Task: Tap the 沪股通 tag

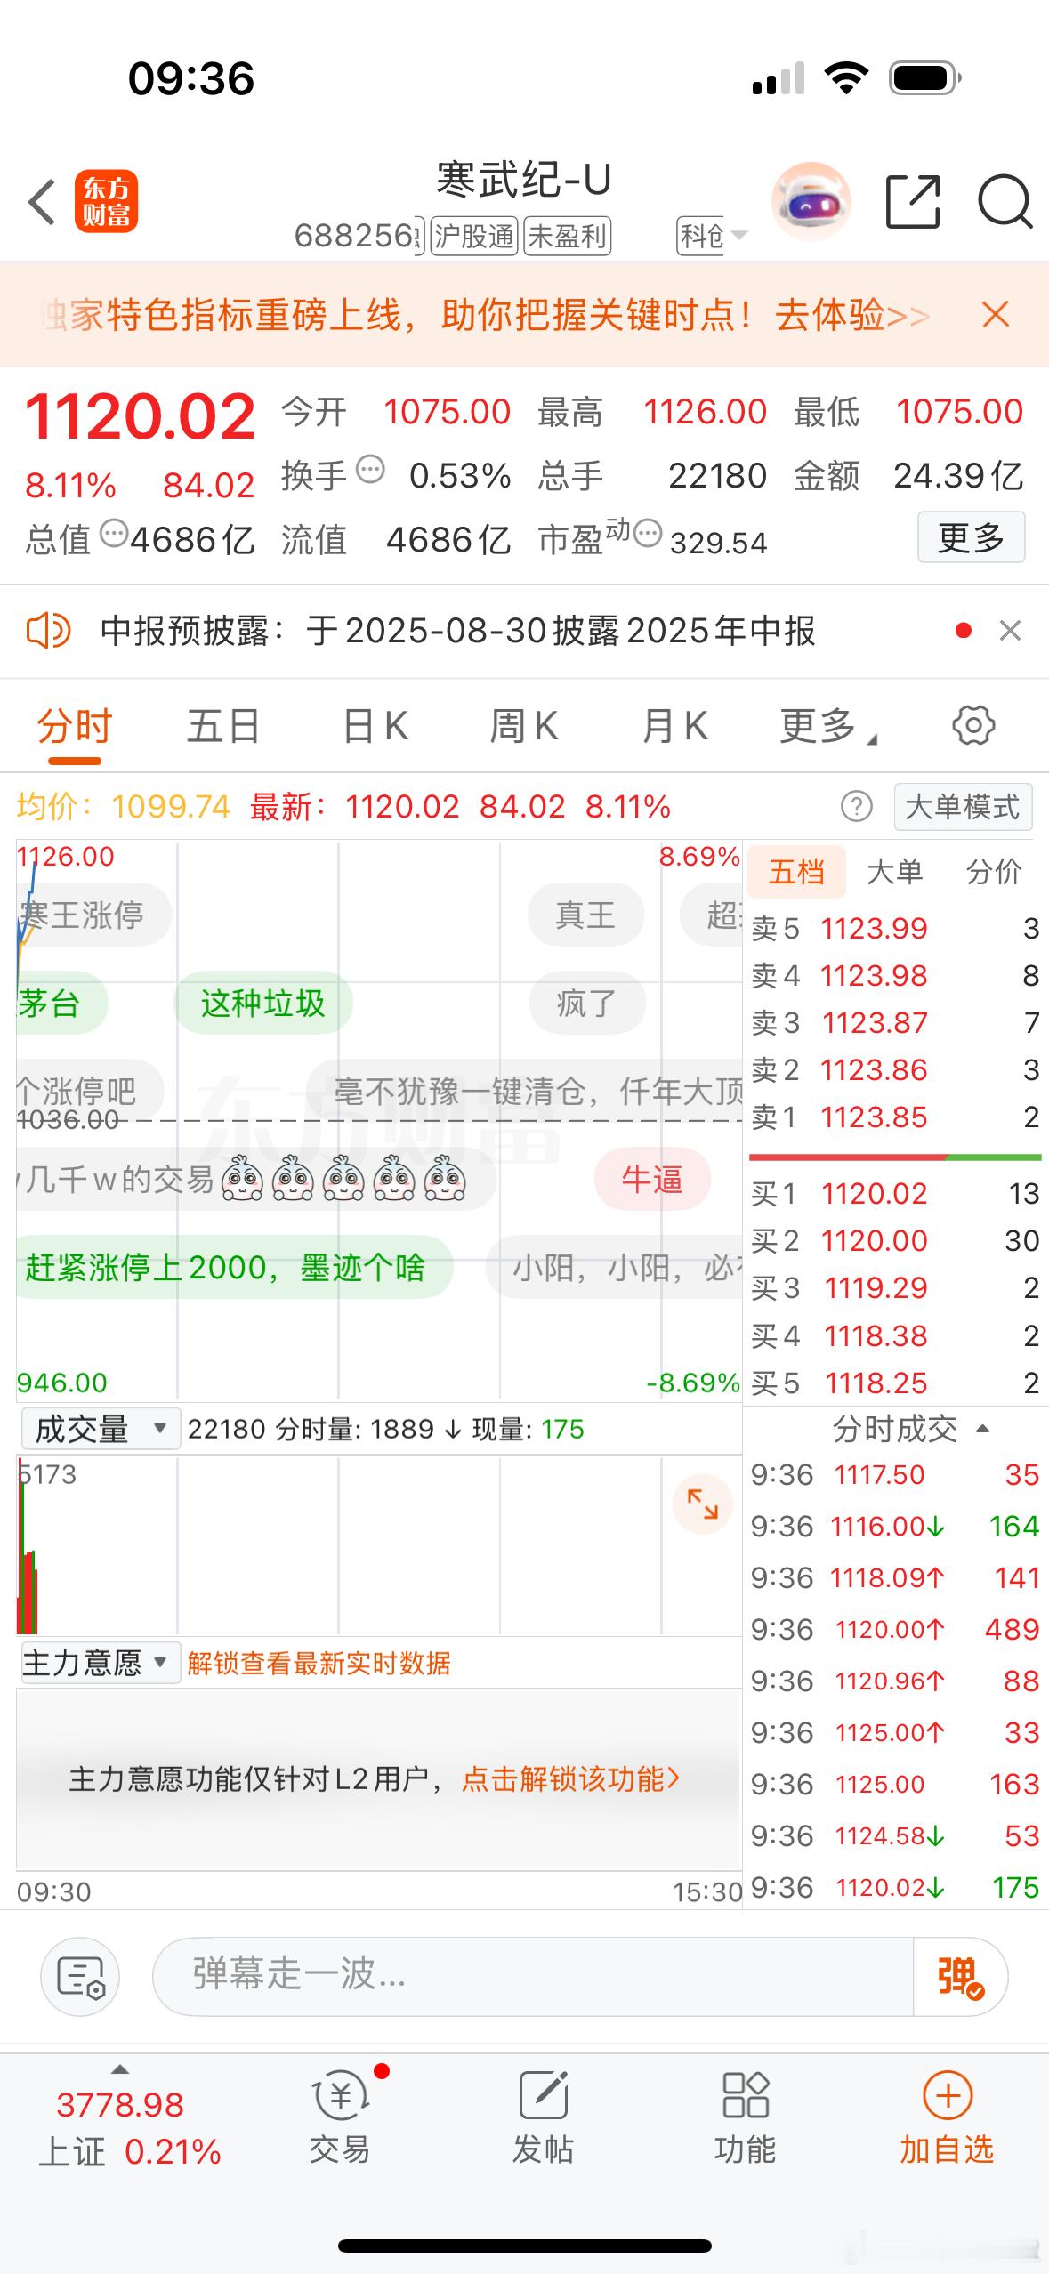Action: [474, 236]
